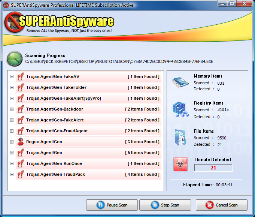
Task: Click the Trojan.Agent/Gen-FakeFolder horse icon
Action: pyautogui.click(x=21, y=87)
